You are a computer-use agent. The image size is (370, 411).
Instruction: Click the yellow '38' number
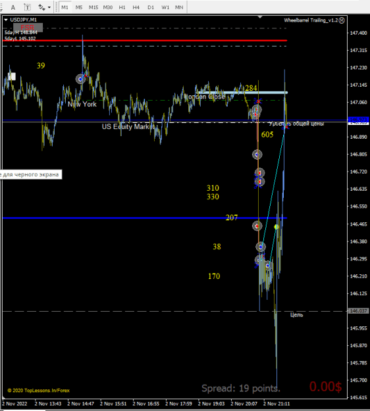(217, 247)
